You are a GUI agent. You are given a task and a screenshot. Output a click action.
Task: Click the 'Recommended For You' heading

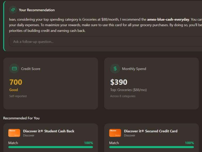click(21, 118)
